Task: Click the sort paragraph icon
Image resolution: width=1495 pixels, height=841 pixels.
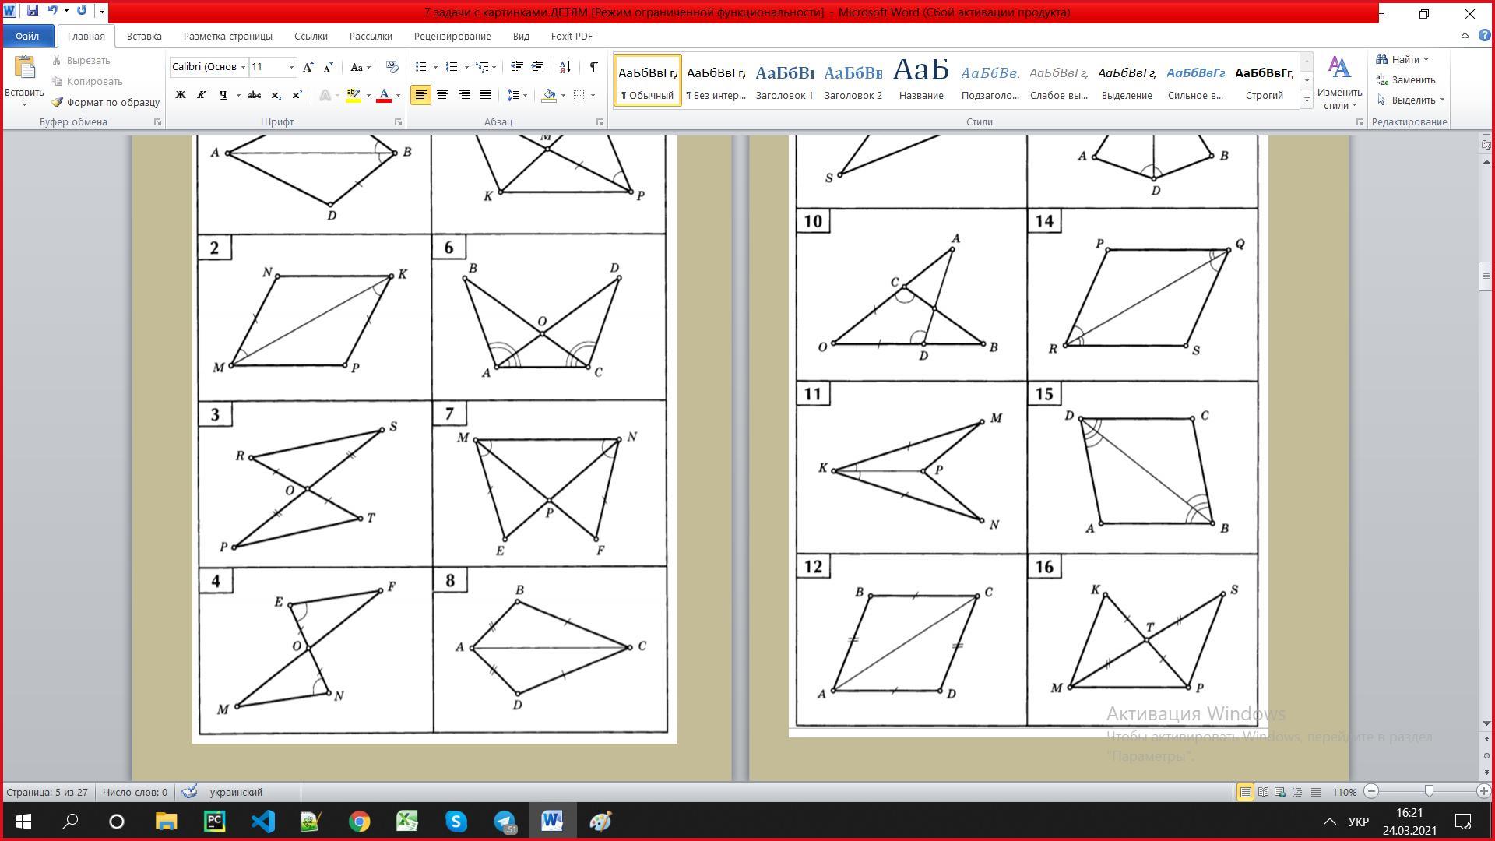Action: [x=565, y=67]
